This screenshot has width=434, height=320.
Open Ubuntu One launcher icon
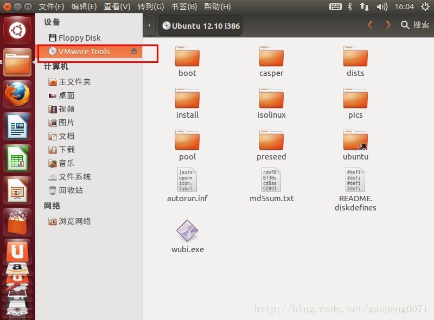17,251
